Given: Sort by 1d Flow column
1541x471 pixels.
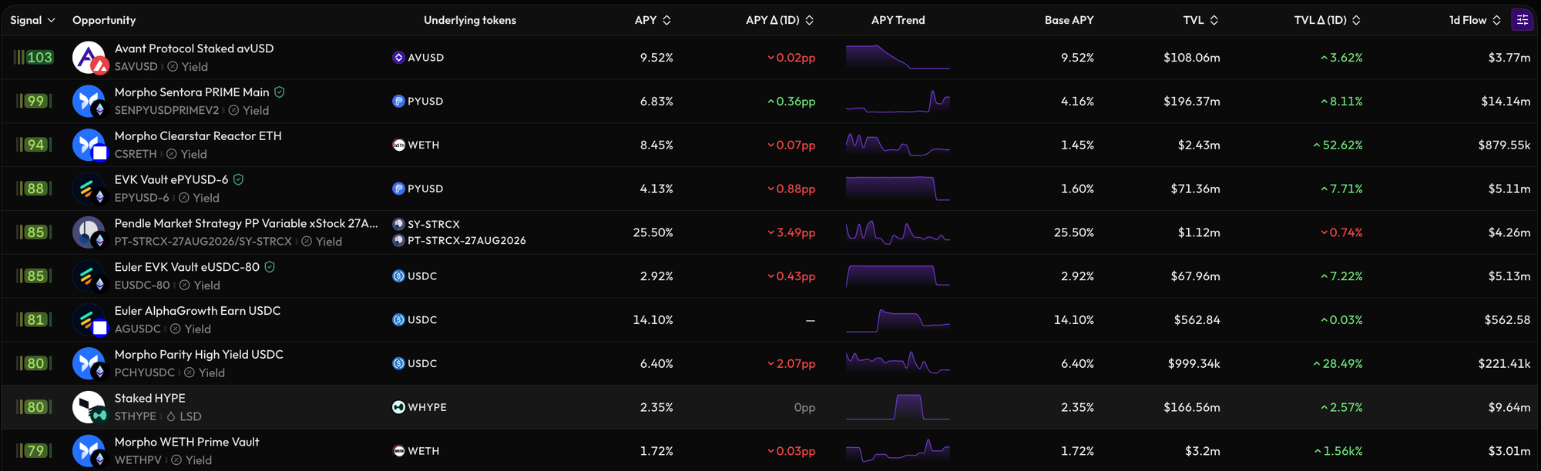Looking at the screenshot, I should click(1475, 20).
